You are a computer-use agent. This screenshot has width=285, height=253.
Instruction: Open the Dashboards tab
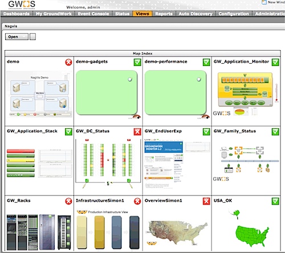pos(17,14)
